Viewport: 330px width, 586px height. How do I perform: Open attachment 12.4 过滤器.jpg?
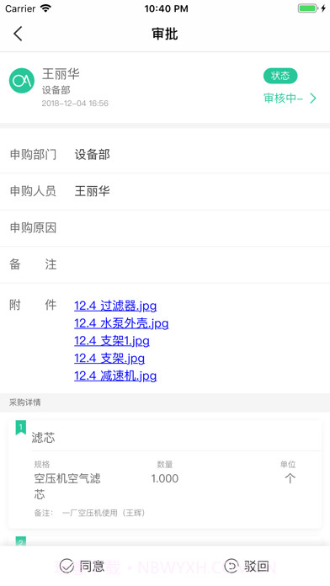tap(115, 306)
